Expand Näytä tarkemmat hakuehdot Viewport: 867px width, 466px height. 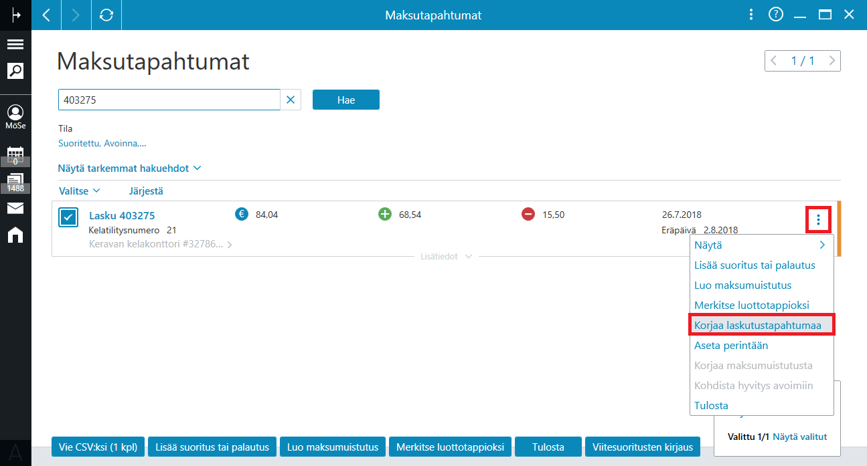point(129,168)
